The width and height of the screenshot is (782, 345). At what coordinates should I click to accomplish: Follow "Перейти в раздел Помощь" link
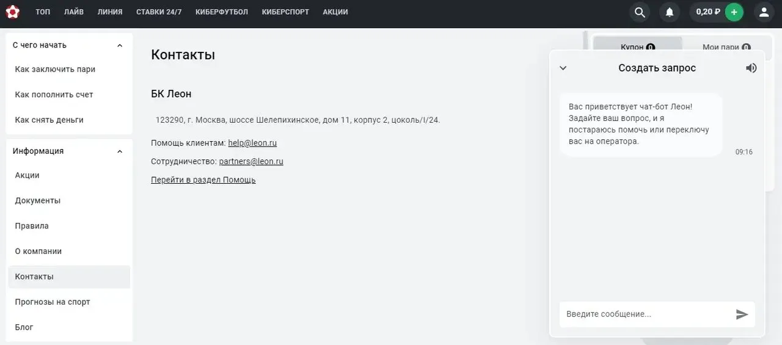click(x=203, y=180)
